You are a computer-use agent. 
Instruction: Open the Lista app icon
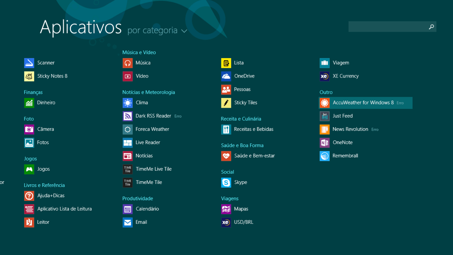[226, 63]
